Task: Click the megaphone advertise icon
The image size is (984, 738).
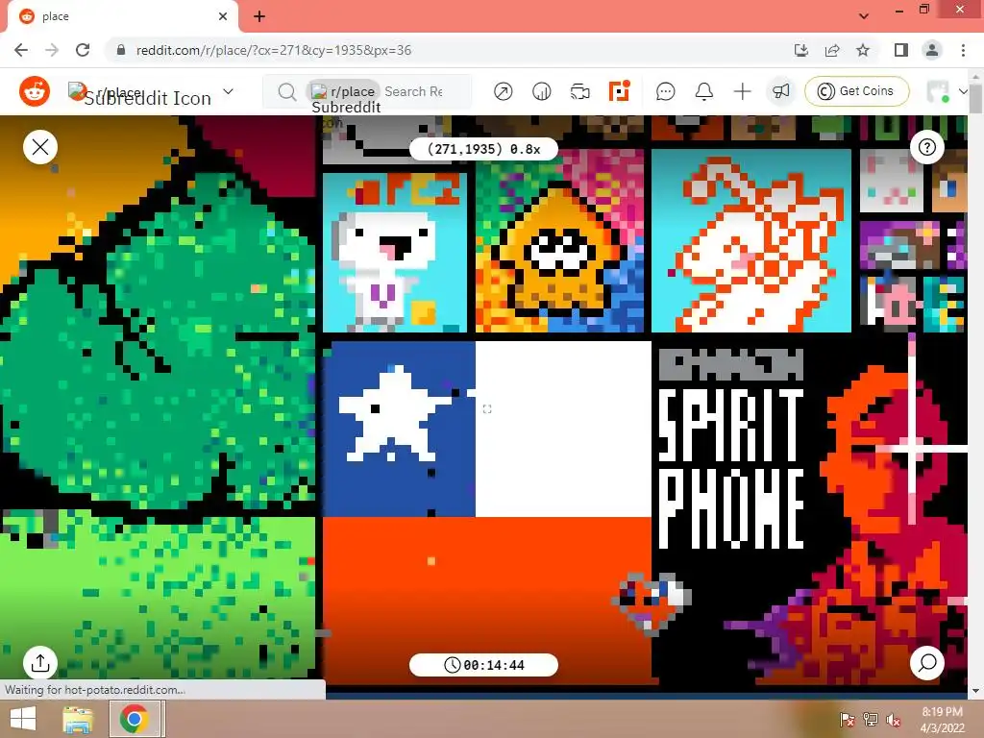Action: (780, 91)
